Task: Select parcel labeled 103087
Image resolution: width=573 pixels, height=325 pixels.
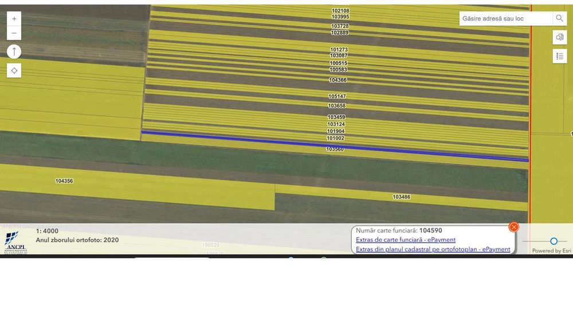Action: click(339, 56)
